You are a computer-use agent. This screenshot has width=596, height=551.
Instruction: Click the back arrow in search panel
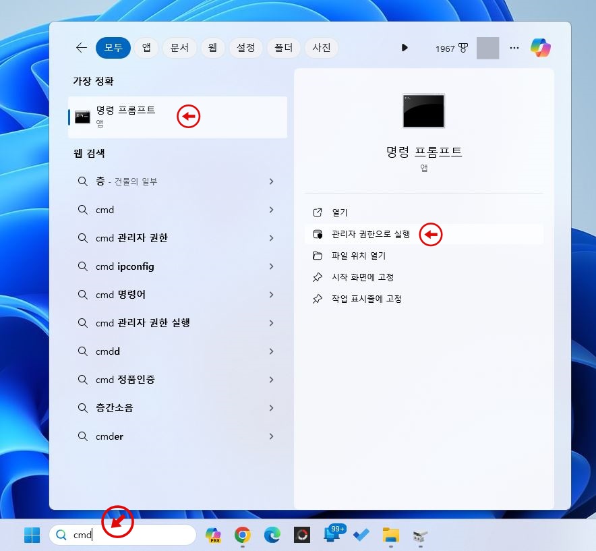tap(82, 47)
